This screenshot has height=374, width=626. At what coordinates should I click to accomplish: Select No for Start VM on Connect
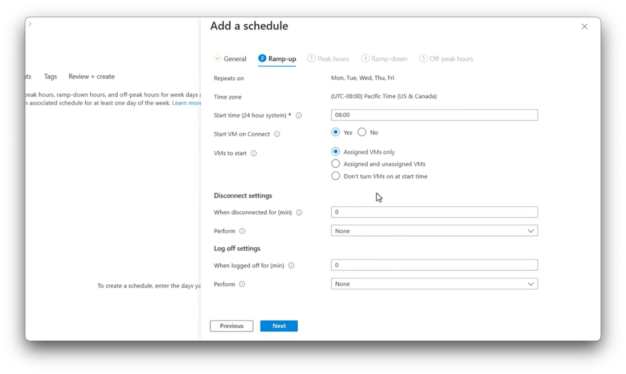(362, 132)
